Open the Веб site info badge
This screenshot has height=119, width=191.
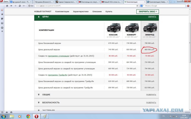coord(31,6)
